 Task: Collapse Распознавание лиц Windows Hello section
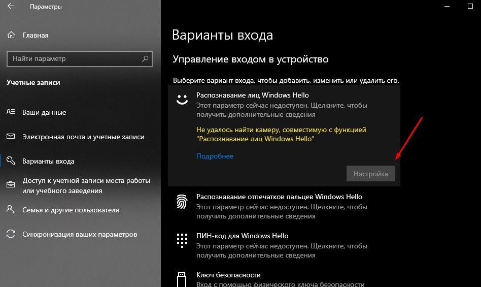tap(252, 95)
